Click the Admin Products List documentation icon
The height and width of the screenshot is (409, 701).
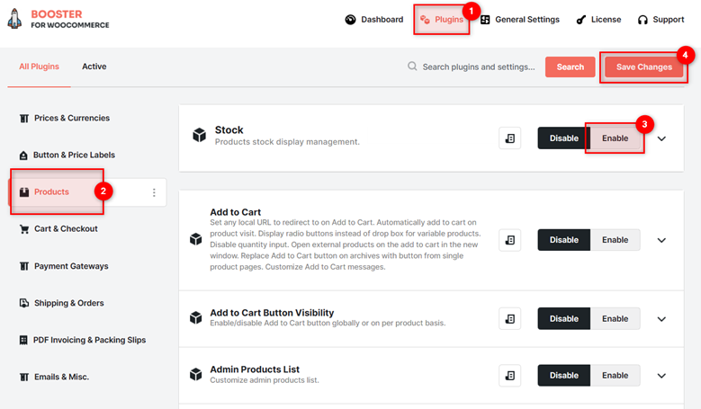(509, 376)
